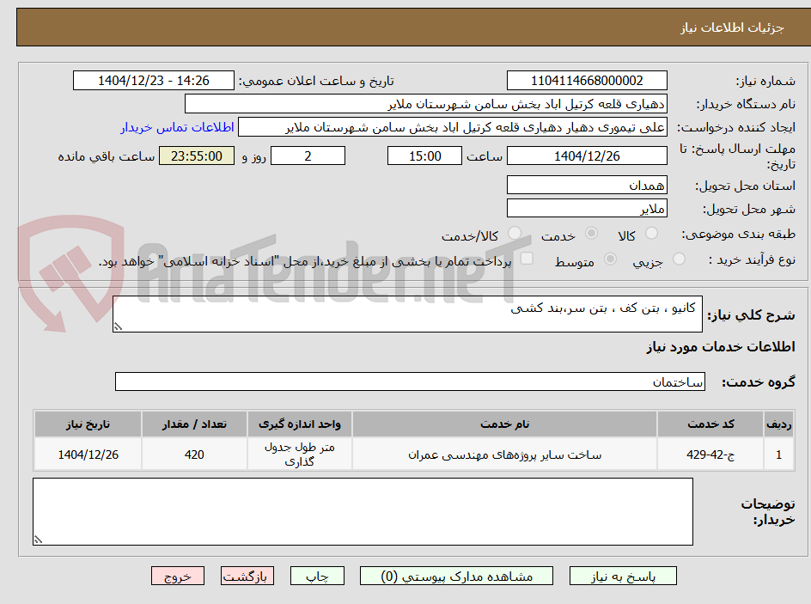Click the پاسخ به نیاز button

pos(623,576)
